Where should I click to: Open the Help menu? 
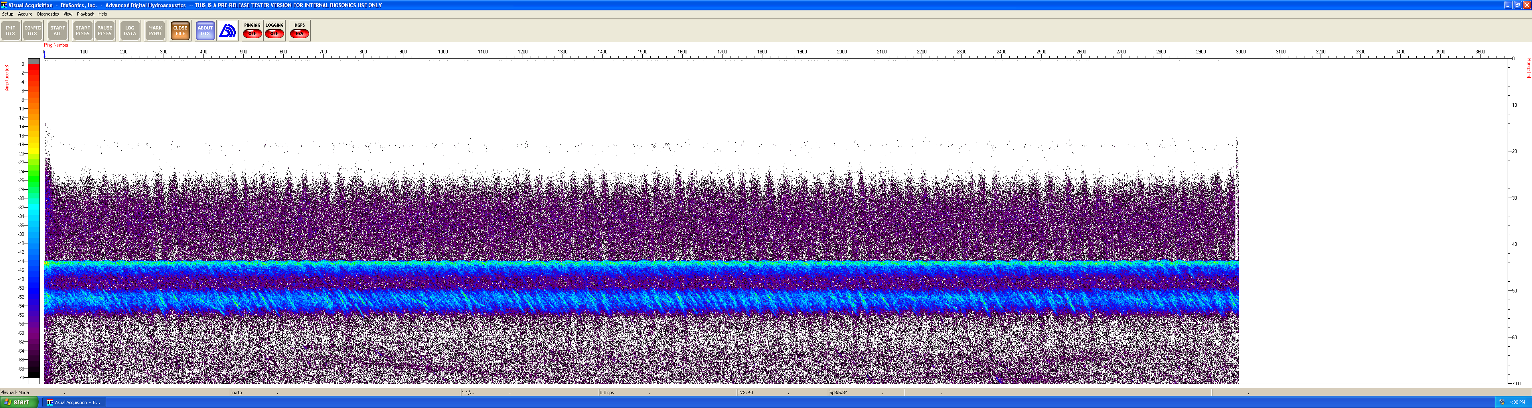click(103, 14)
